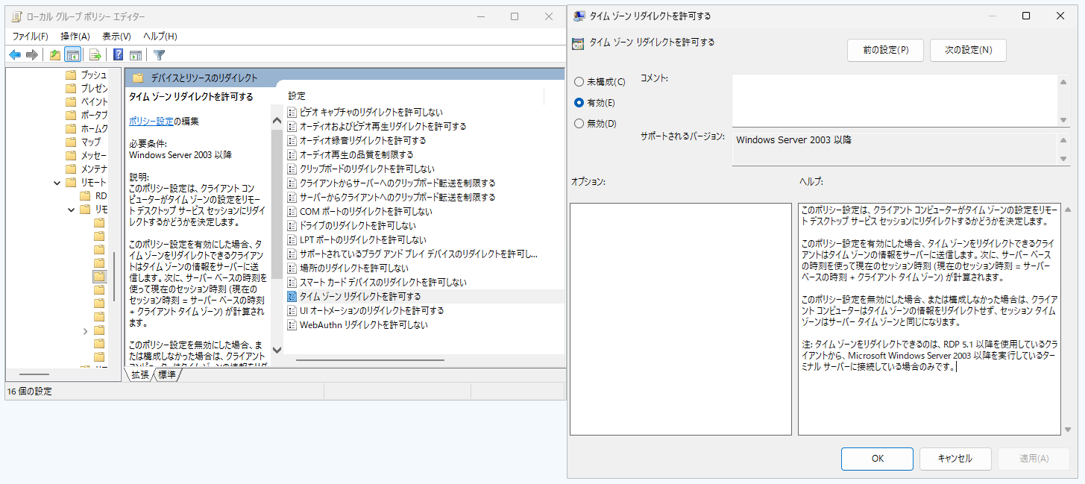Click the blue Back arrow in toolbar
The height and width of the screenshot is (484, 1085).
(15, 54)
